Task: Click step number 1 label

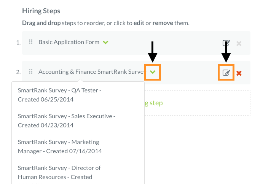Action: [x=18, y=43]
